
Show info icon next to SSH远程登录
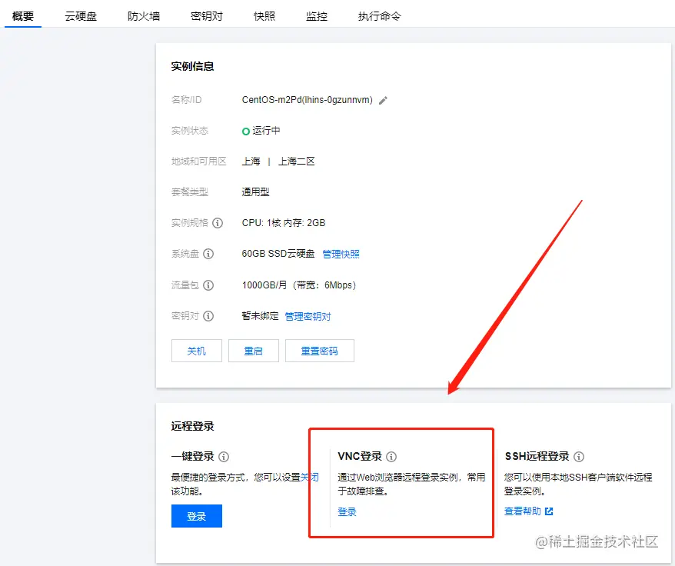coord(579,457)
